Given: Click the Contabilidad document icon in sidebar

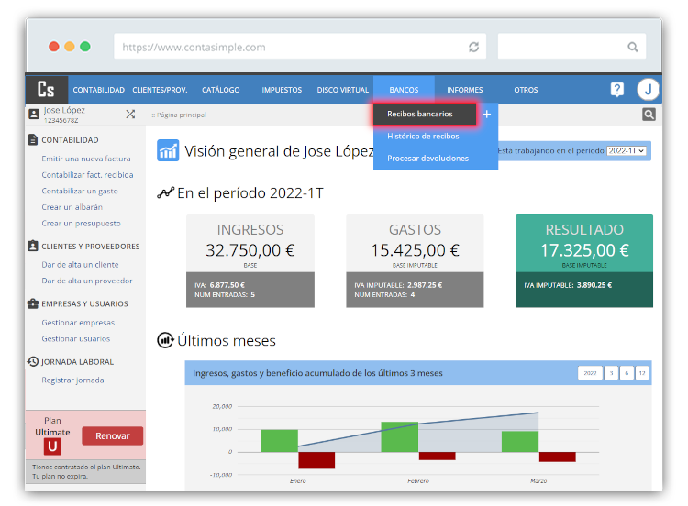Looking at the screenshot, I should tap(33, 140).
